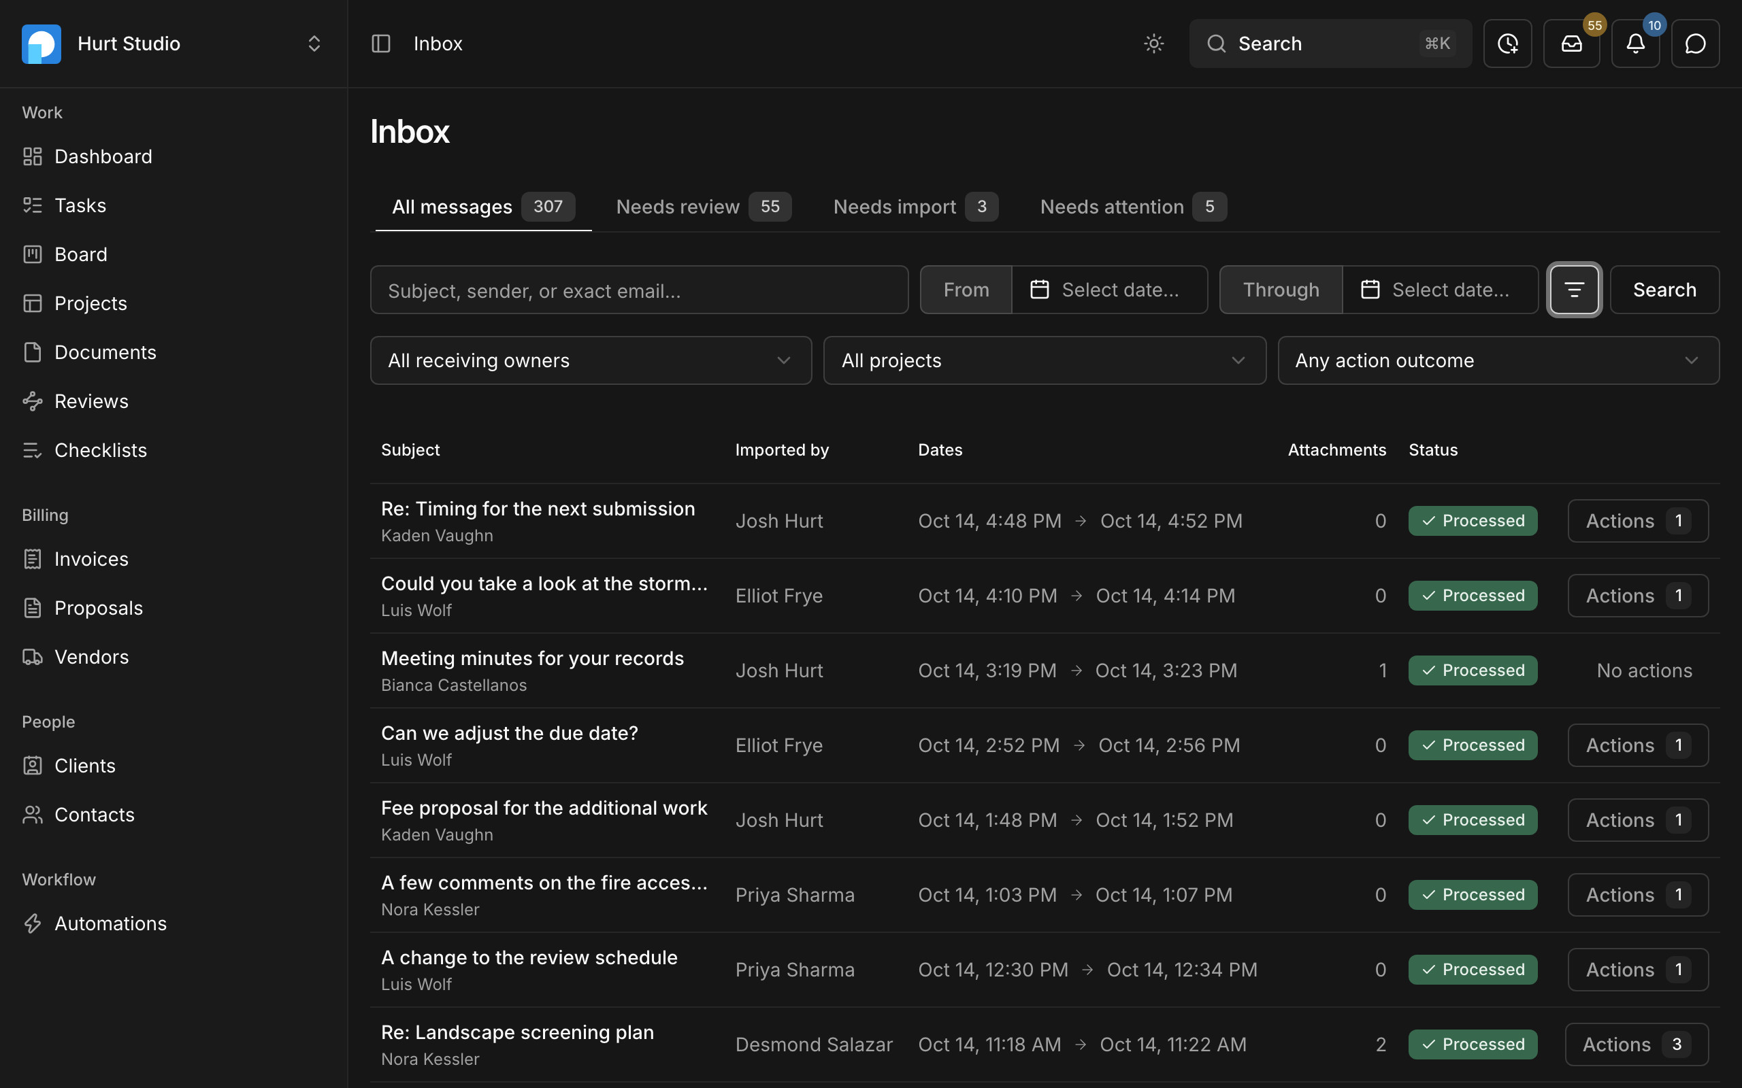Expand the Hurt Studio workspace switcher
The height and width of the screenshot is (1088, 1742).
[174, 44]
